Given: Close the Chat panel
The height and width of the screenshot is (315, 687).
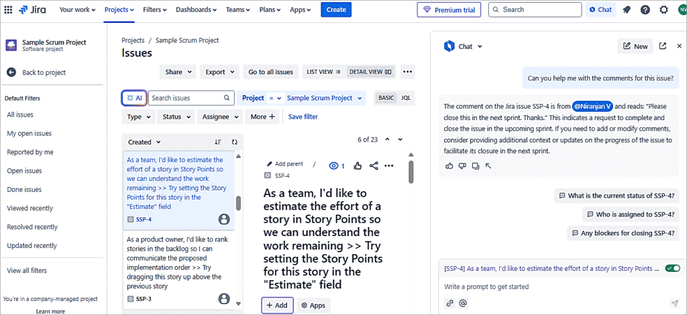Looking at the screenshot, I should [x=680, y=46].
